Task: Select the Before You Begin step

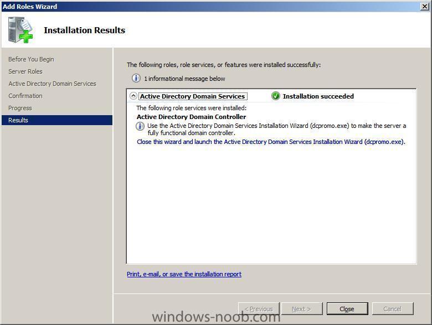Action: point(31,59)
